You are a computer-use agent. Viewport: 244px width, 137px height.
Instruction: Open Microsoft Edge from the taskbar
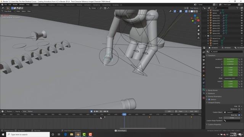[66, 134]
